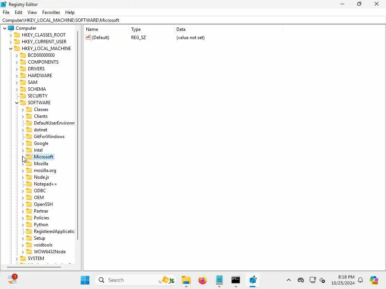The width and height of the screenshot is (386, 289).
Task: Select the Microsoft key
Action: (44, 157)
